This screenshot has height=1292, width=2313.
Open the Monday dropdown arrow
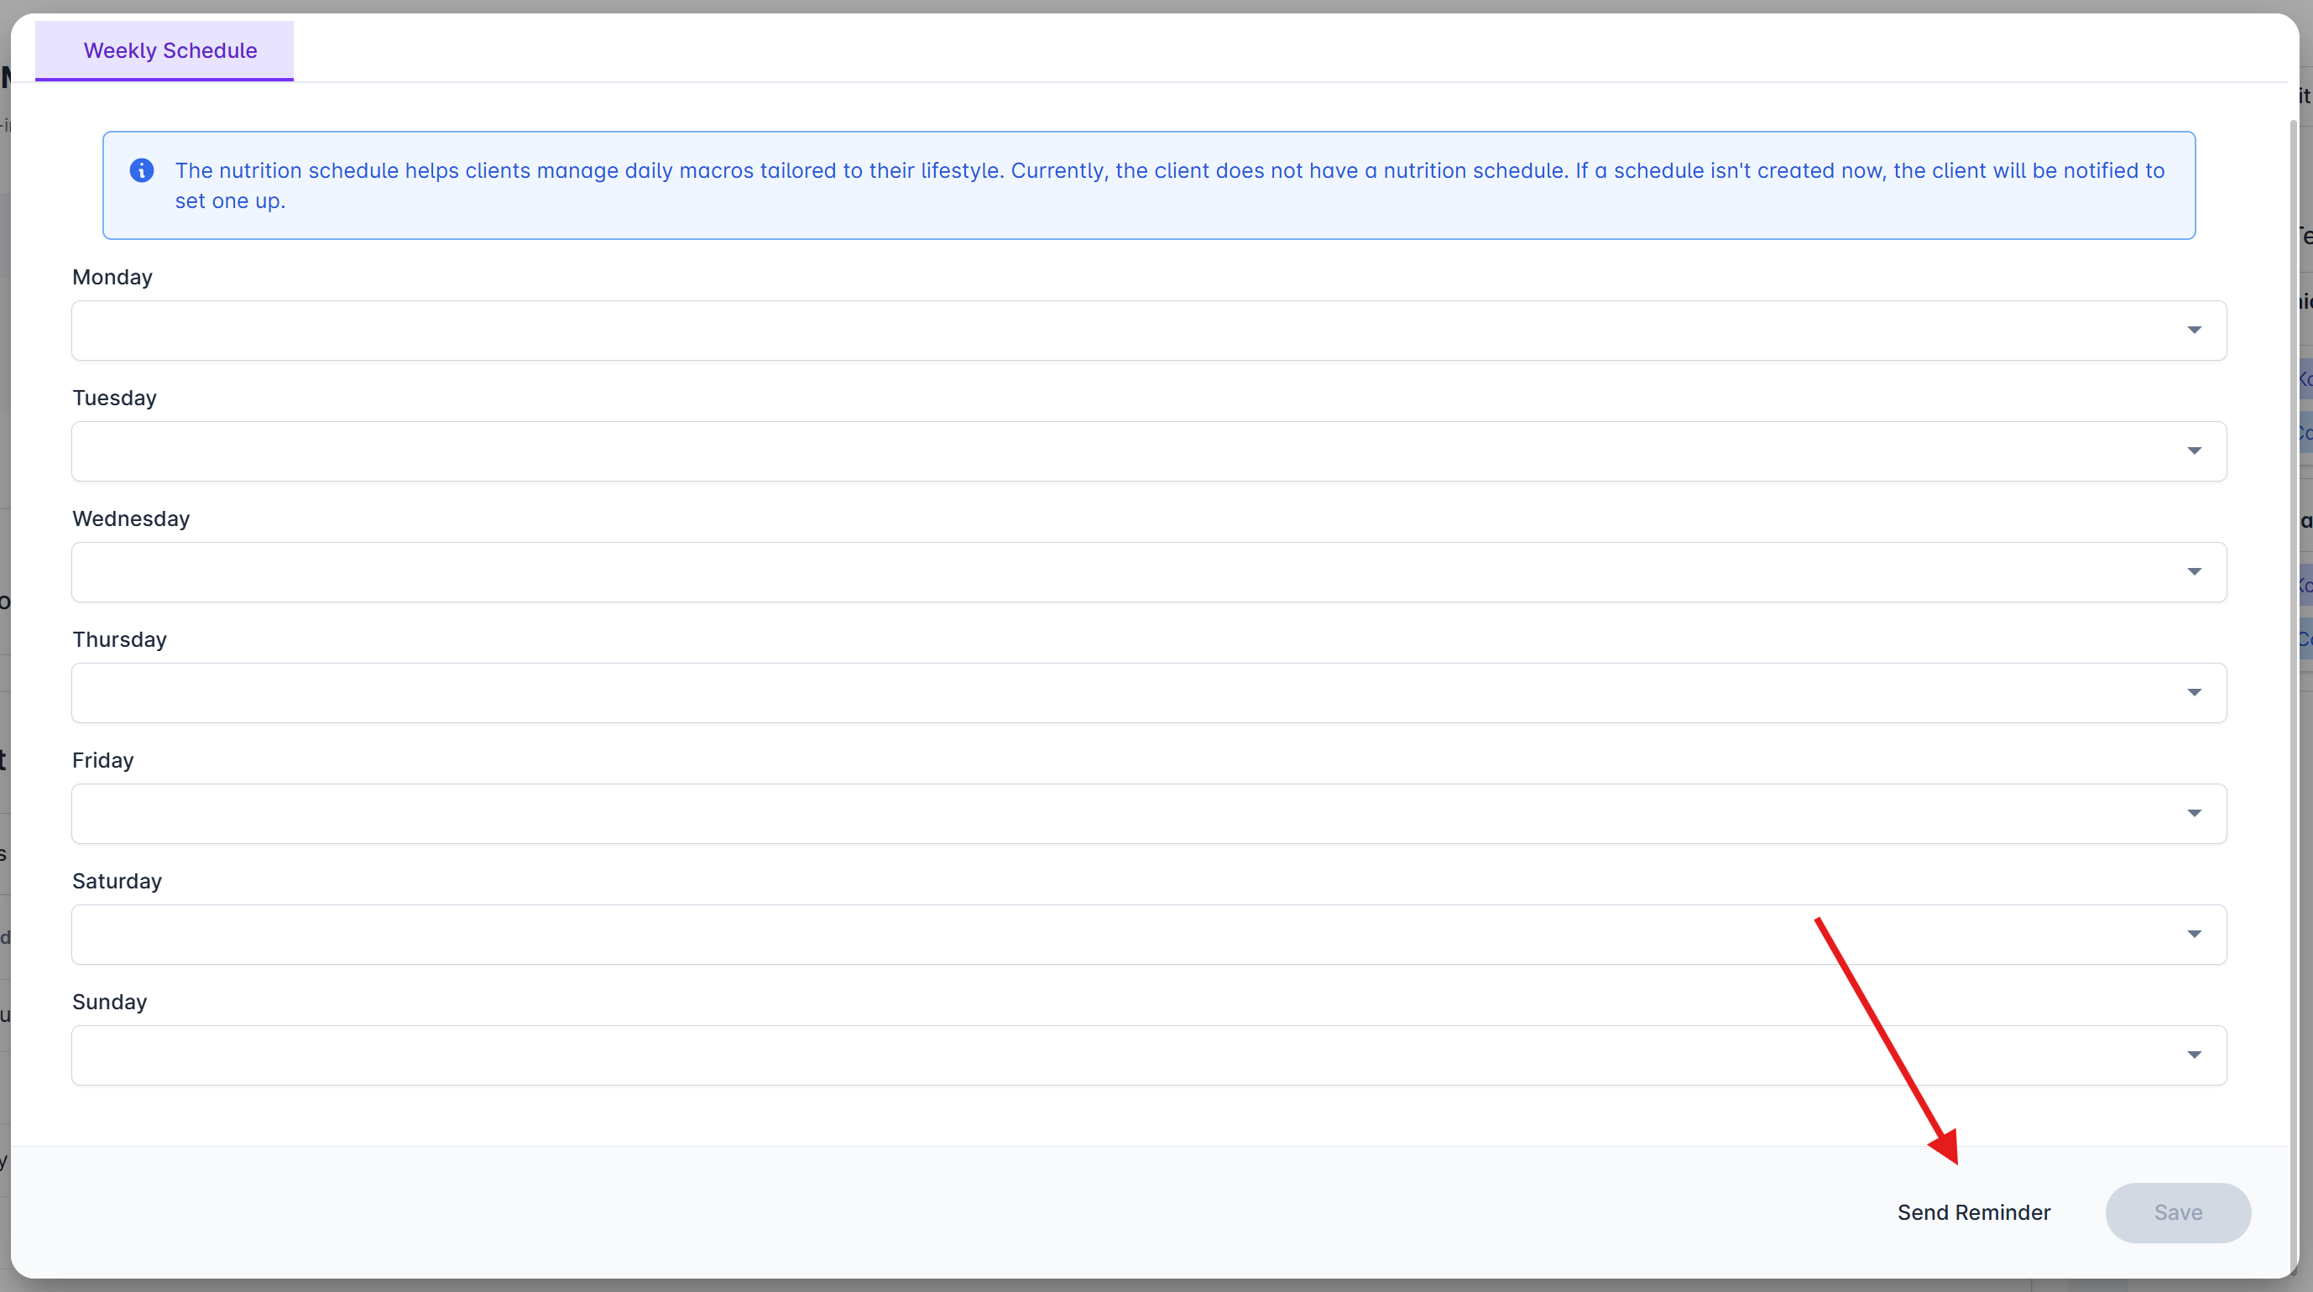[x=2194, y=331]
